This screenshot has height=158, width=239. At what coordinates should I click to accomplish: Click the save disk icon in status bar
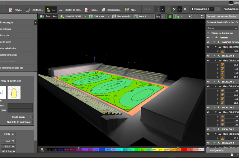[x=232, y=155]
